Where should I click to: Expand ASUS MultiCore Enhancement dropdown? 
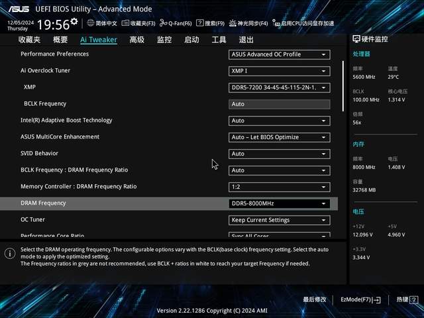pyautogui.click(x=280, y=137)
